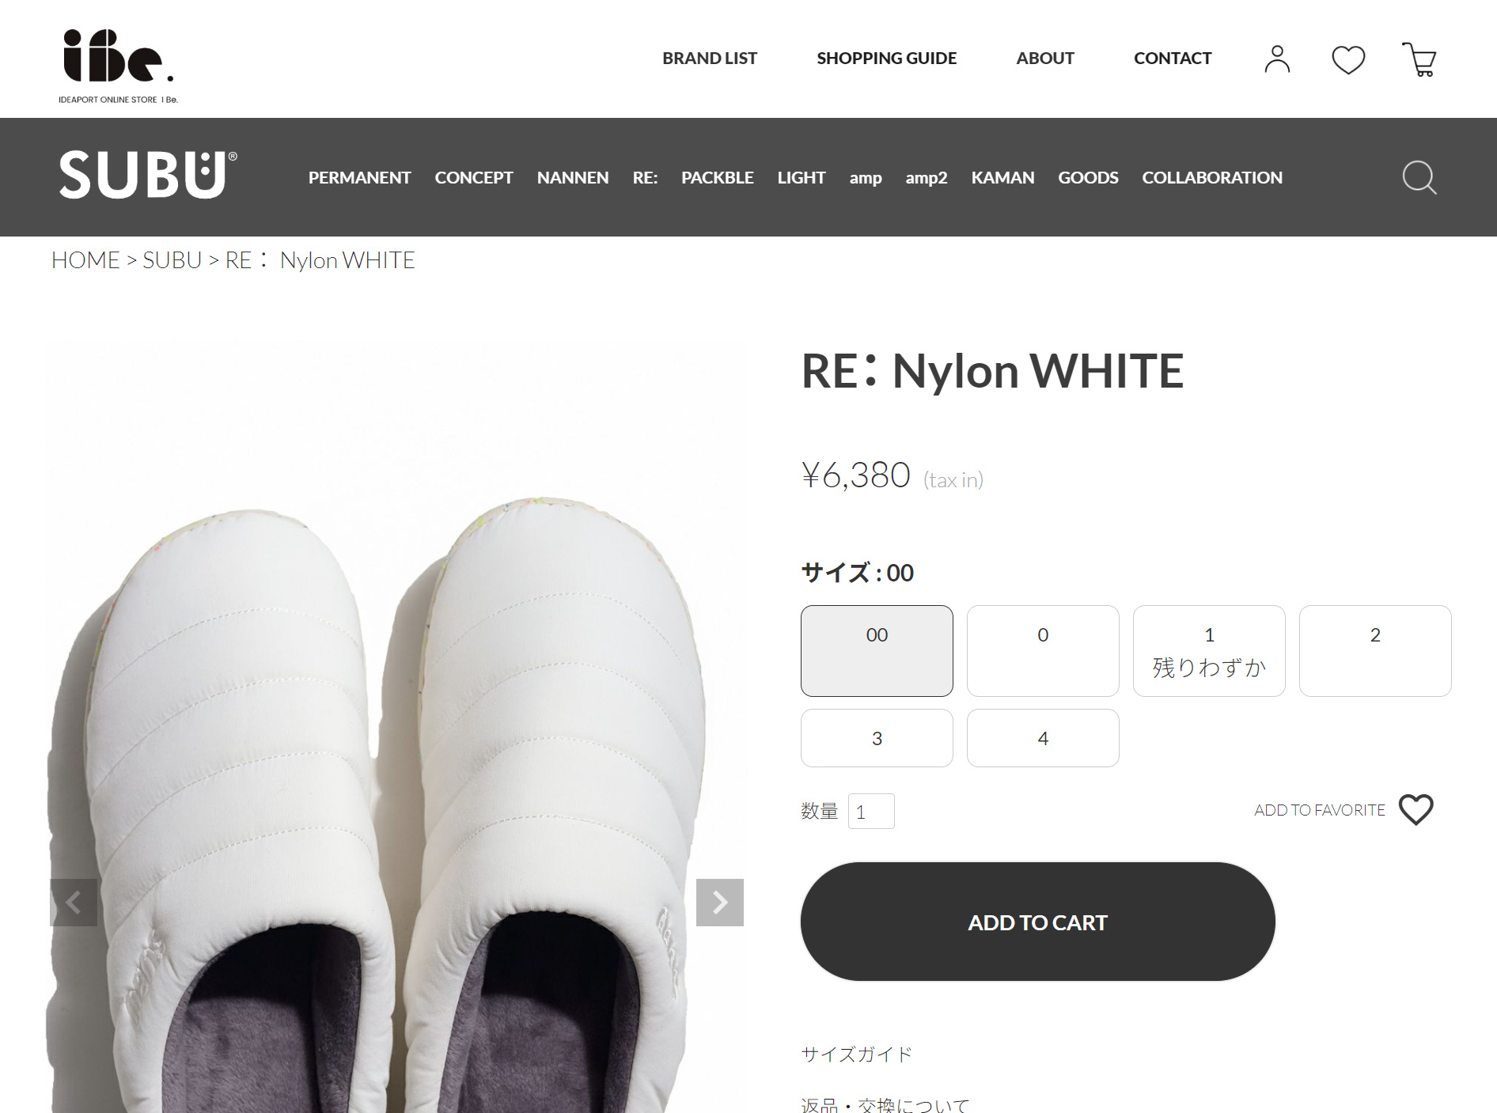Image resolution: width=1497 pixels, height=1113 pixels.
Task: Click the ADD TO CART button
Action: pyautogui.click(x=1038, y=922)
